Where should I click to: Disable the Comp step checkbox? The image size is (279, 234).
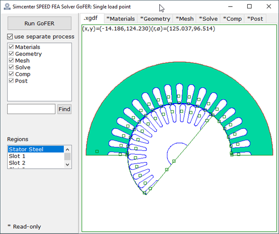(x=11, y=74)
